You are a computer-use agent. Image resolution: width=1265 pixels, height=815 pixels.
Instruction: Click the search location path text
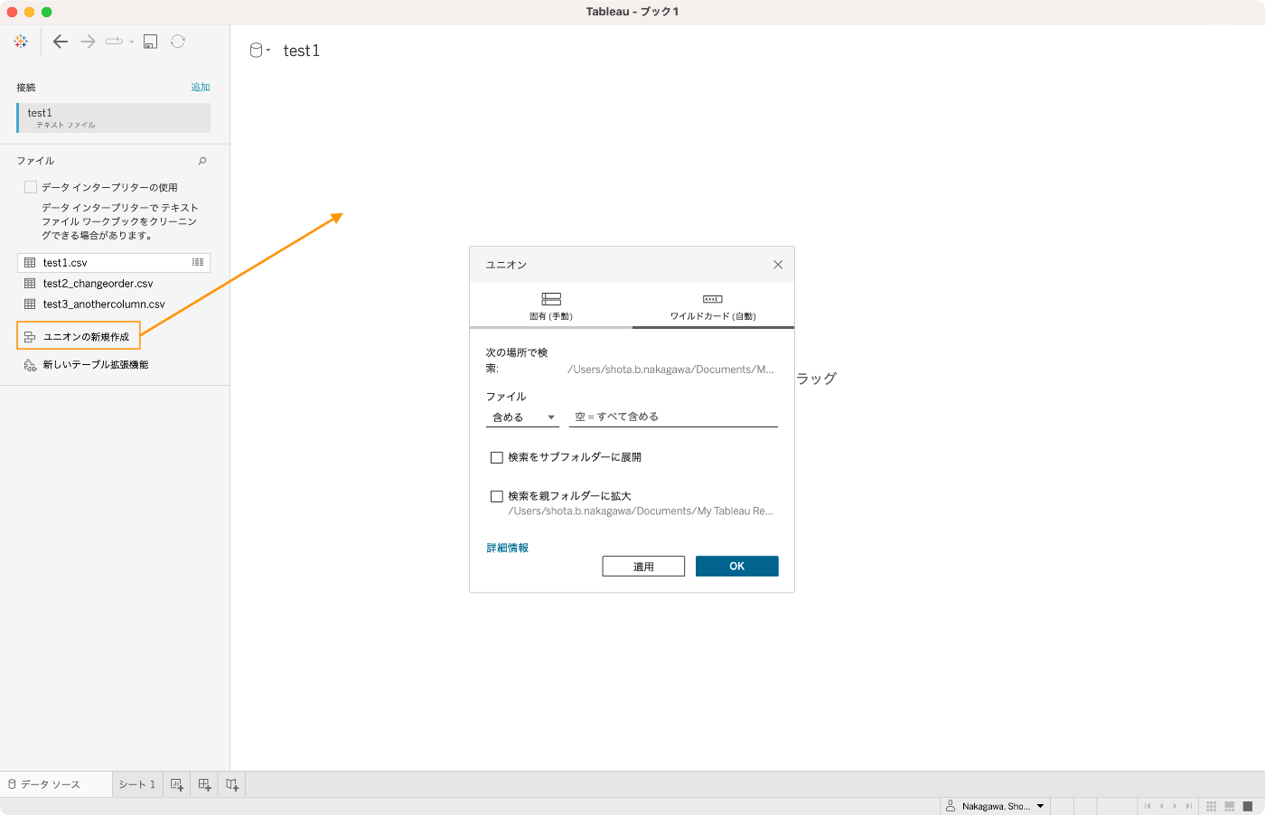[x=670, y=370]
